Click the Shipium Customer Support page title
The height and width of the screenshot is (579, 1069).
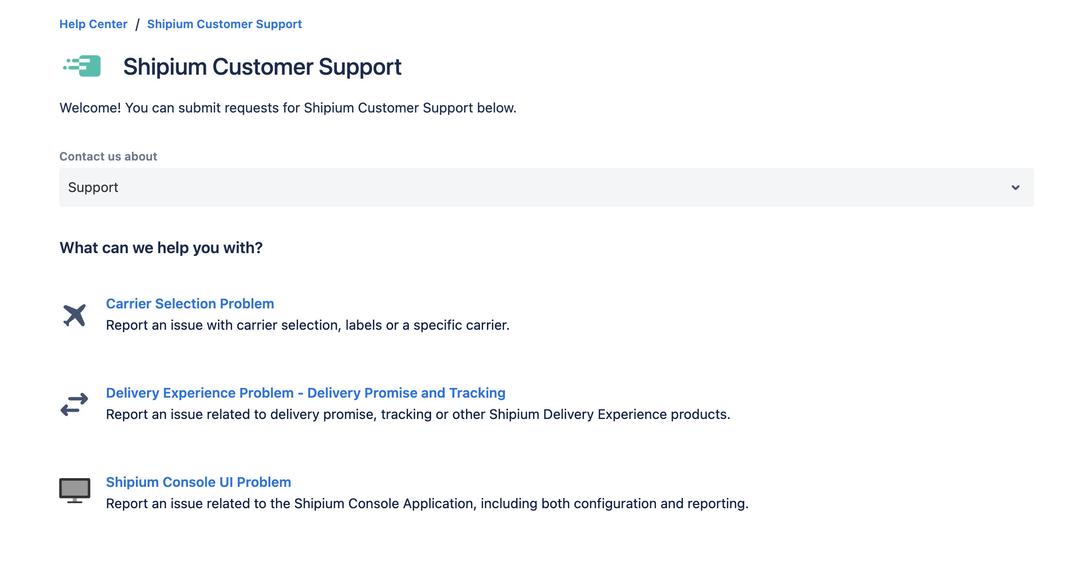(x=262, y=66)
